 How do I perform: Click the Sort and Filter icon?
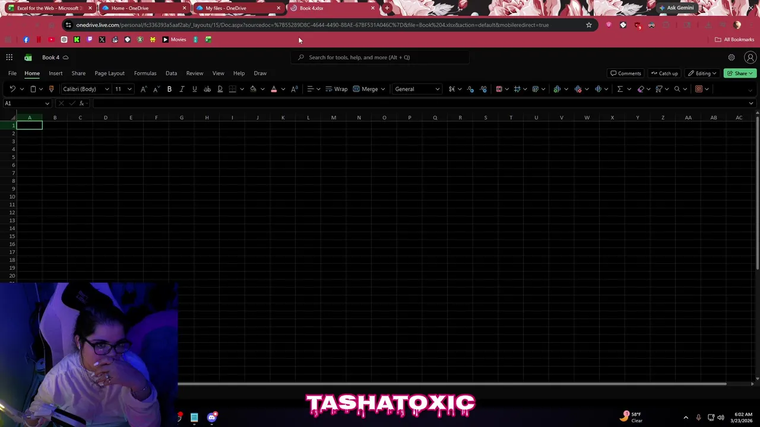point(659,89)
